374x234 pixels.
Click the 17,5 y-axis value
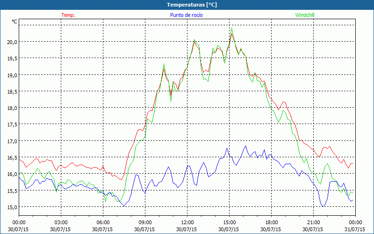pos(13,124)
